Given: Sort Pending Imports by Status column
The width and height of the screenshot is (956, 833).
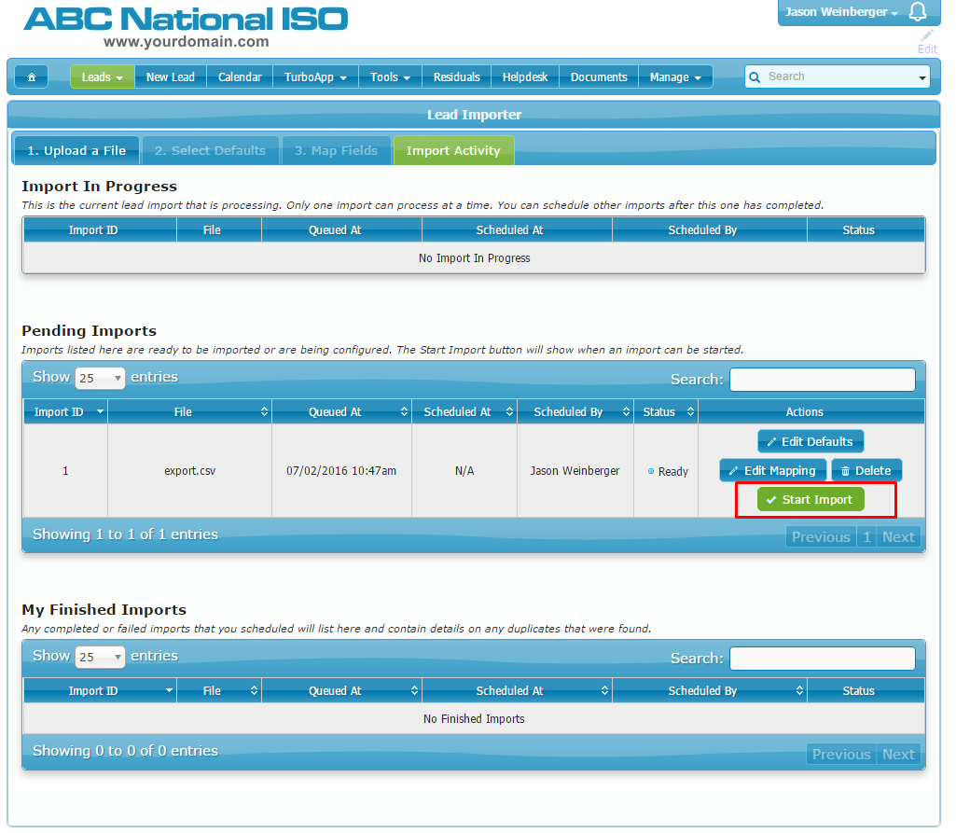Looking at the screenshot, I should [665, 411].
